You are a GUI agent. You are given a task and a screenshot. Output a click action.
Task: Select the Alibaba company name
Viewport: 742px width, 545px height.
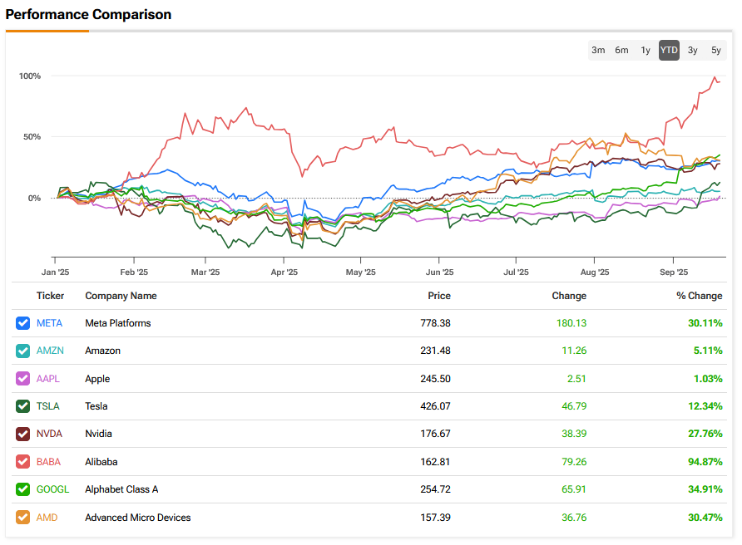[x=101, y=462]
